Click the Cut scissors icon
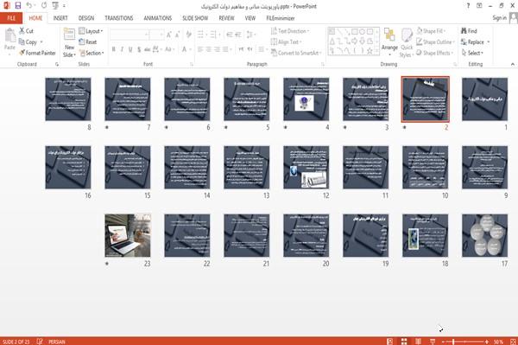This screenshot has height=345, width=518. click(x=22, y=31)
